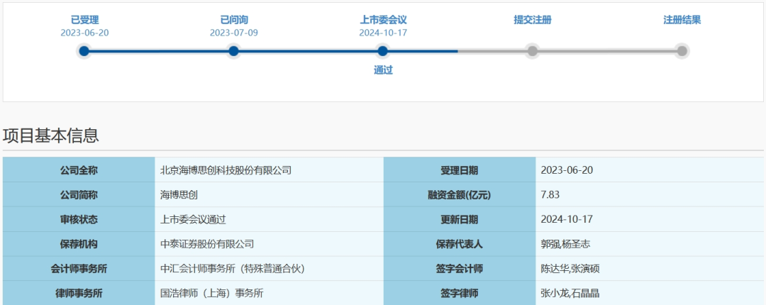Click the 已问询 timeline step dot
The width and height of the screenshot is (766, 305).
click(x=233, y=51)
